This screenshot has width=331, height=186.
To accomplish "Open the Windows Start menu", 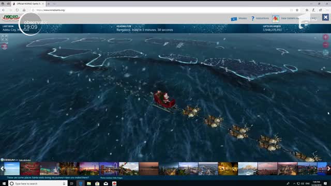I will pyautogui.click(x=4, y=183).
